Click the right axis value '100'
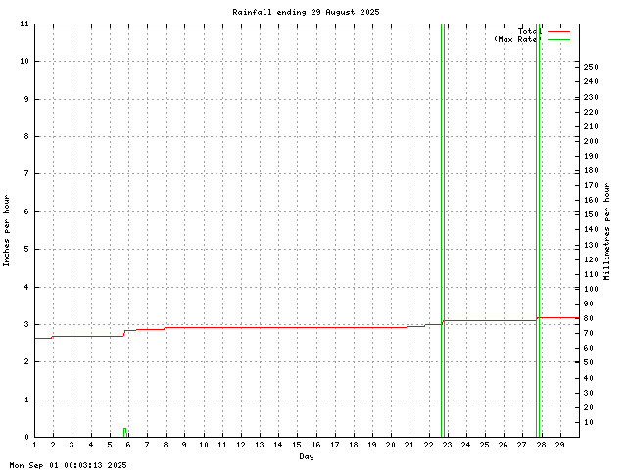Screen dimensions: 627x470 [x=591, y=289]
